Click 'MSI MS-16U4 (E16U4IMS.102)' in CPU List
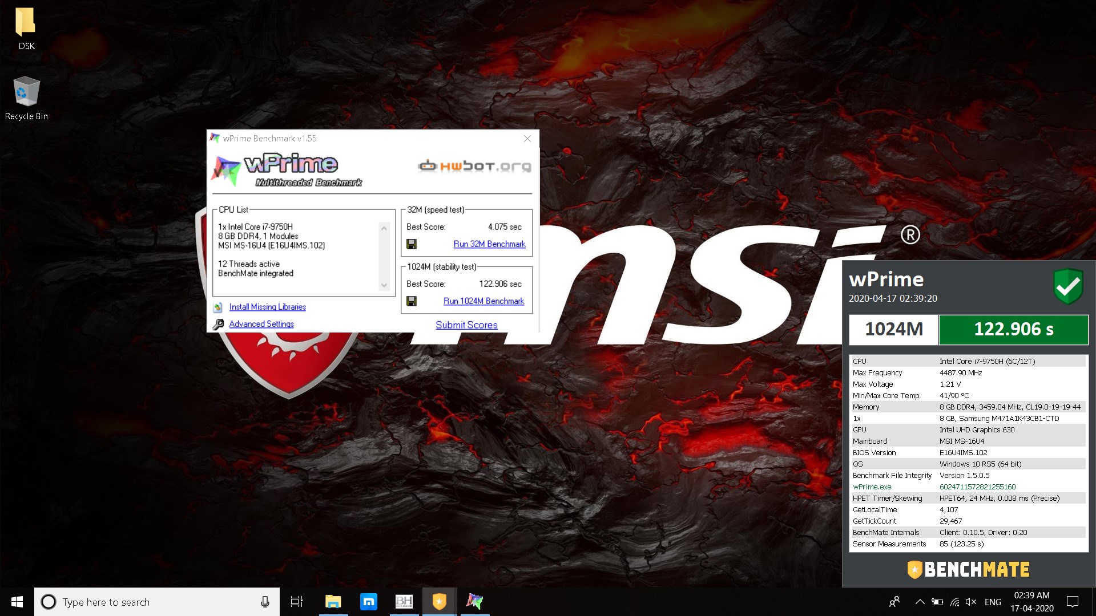This screenshot has width=1096, height=616. 271,245
